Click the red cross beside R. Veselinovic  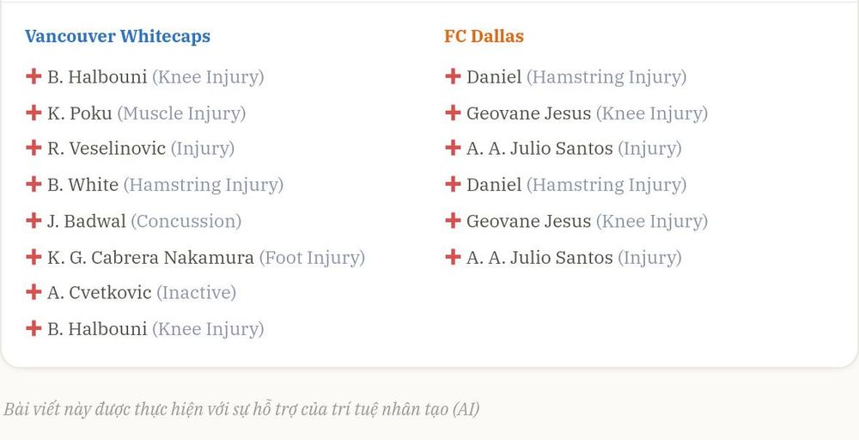click(34, 148)
